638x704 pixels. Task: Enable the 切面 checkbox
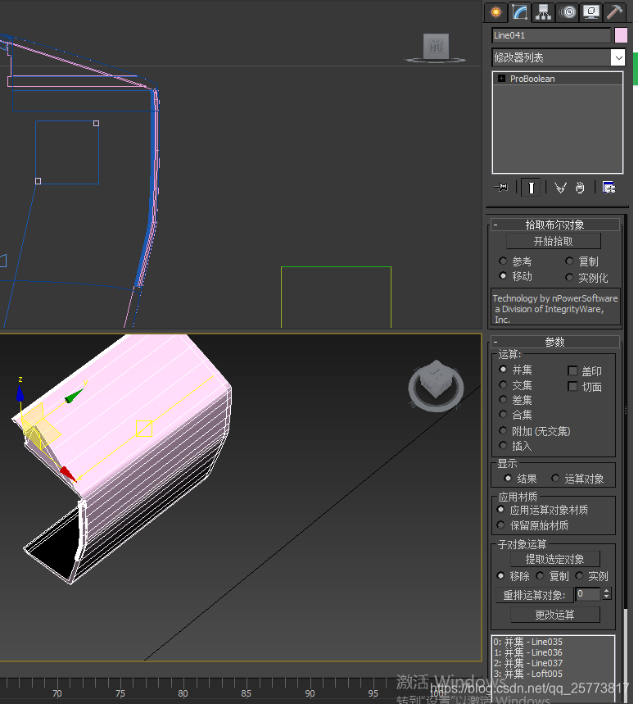point(572,386)
